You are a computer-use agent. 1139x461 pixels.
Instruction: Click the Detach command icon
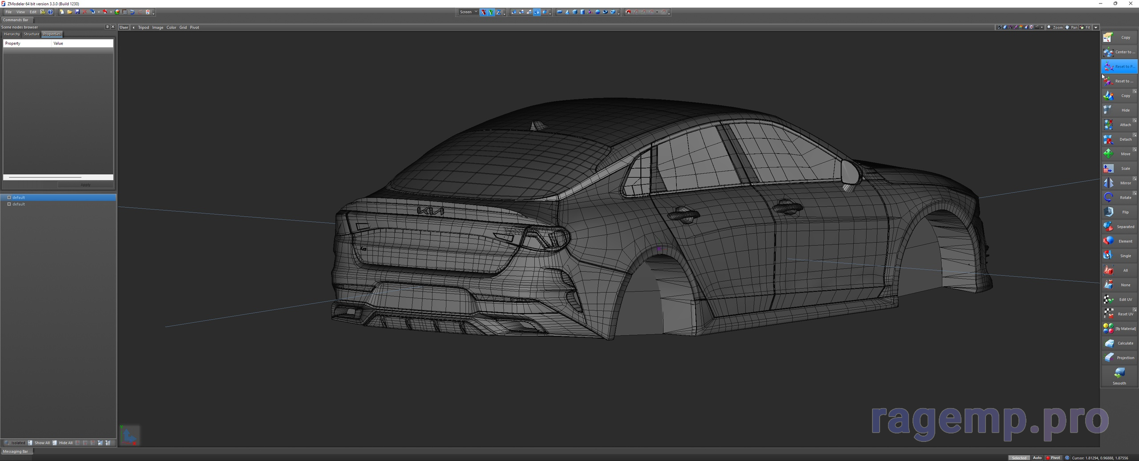coord(1109,140)
